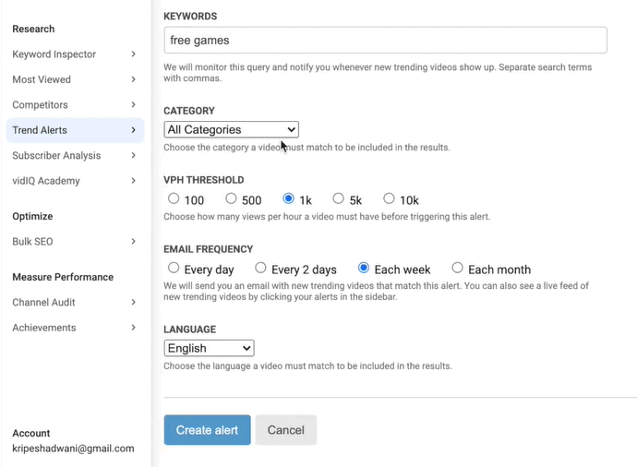637x467 pixels.
Task: Choose the 1k VPH threshold
Action: point(288,198)
